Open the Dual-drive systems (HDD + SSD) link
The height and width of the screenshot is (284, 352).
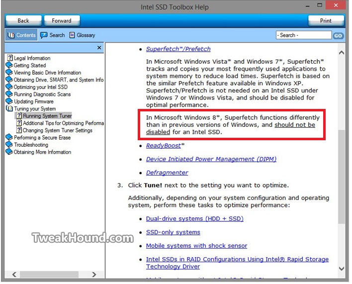194,219
